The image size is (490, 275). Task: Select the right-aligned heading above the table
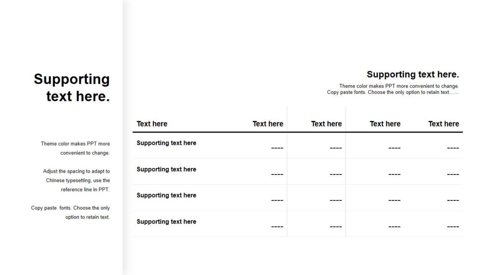pyautogui.click(x=413, y=74)
